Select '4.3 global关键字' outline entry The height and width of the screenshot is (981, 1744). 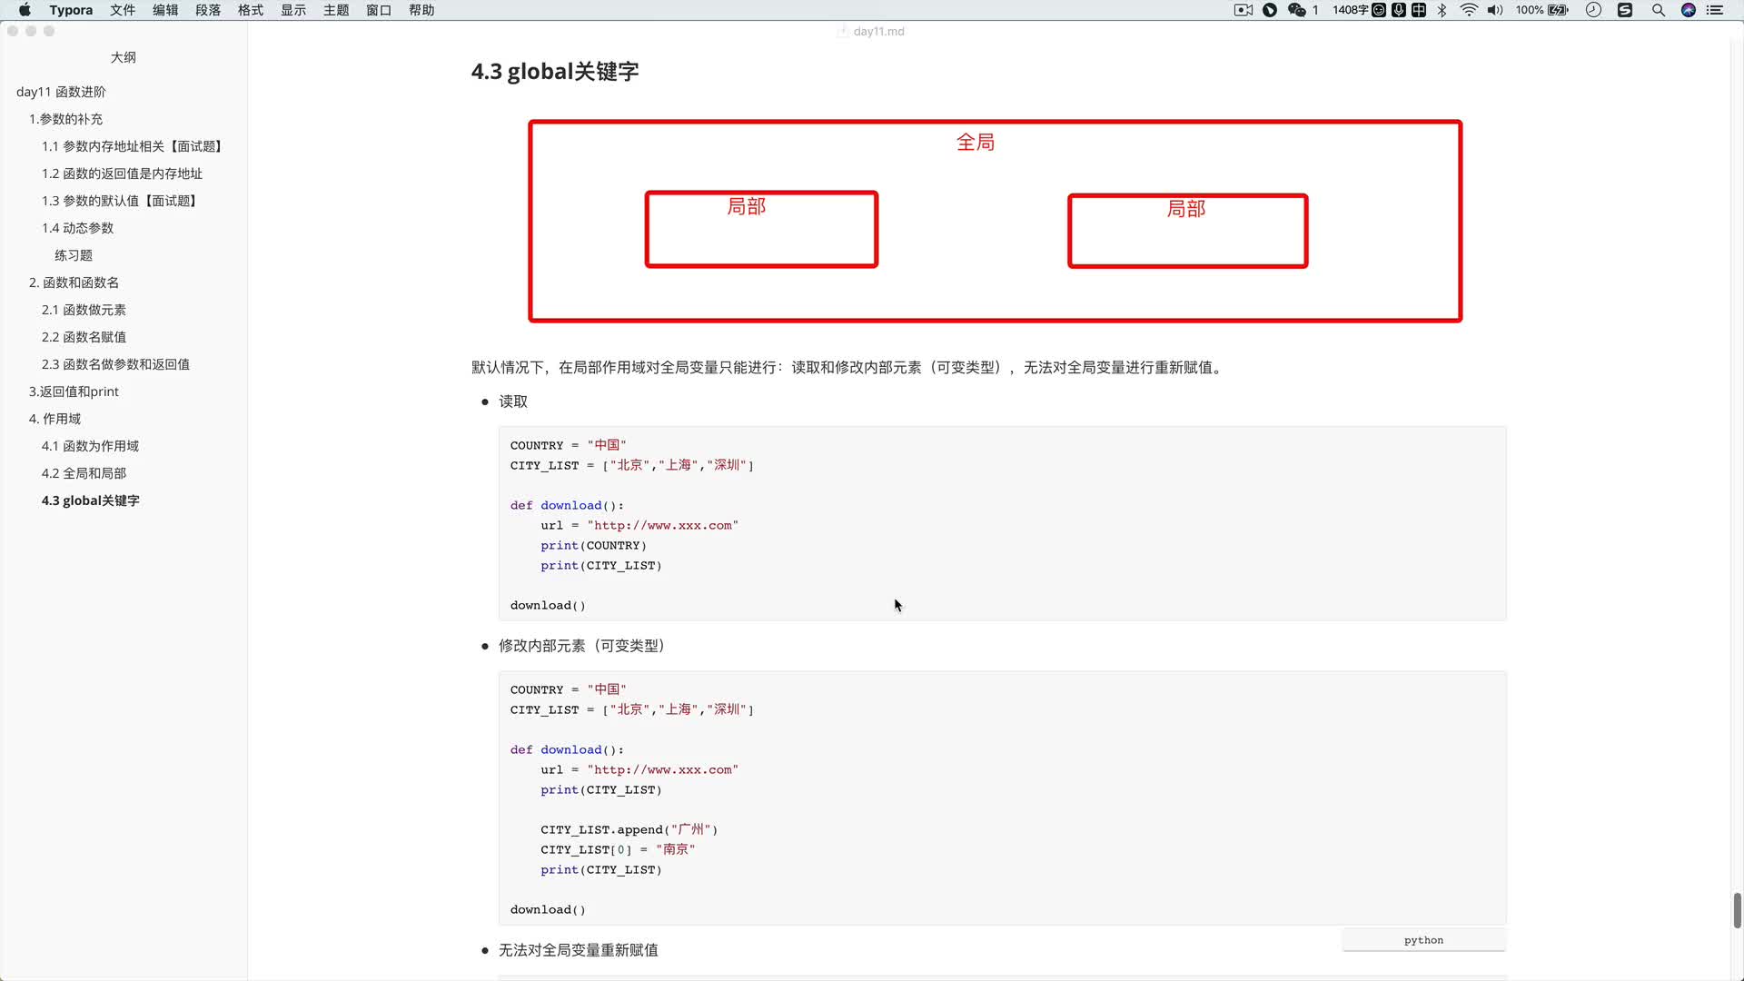(90, 500)
